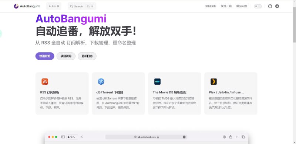Open the Telegram channel icon
Screen dimensions: 296x144
(277, 6)
